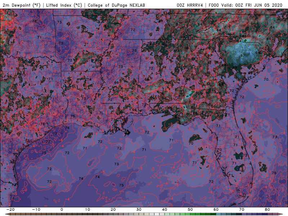Click the 40 label on the color scale
The image size is (288, 216).
165,210
